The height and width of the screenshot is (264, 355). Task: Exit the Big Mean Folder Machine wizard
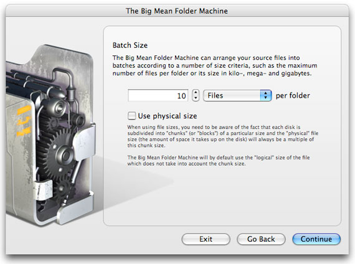coord(206,239)
